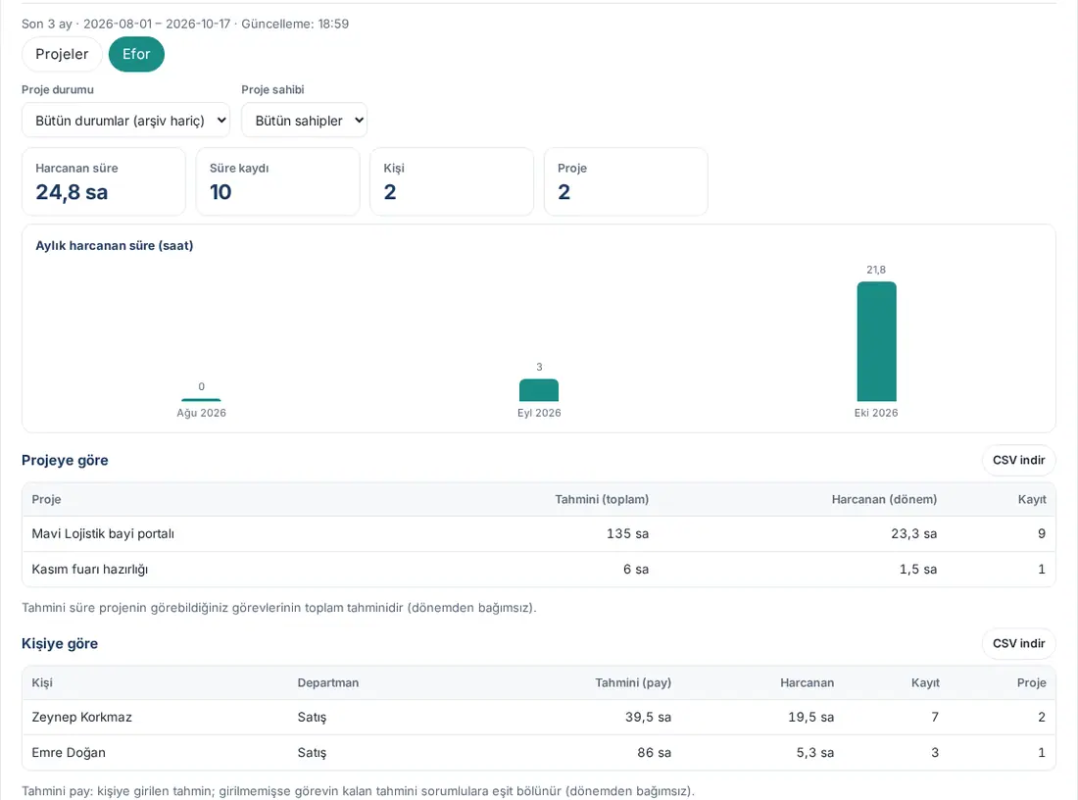
Task: Select Kasım fuarı hazırlığı project row
Action: pyautogui.click(x=539, y=570)
